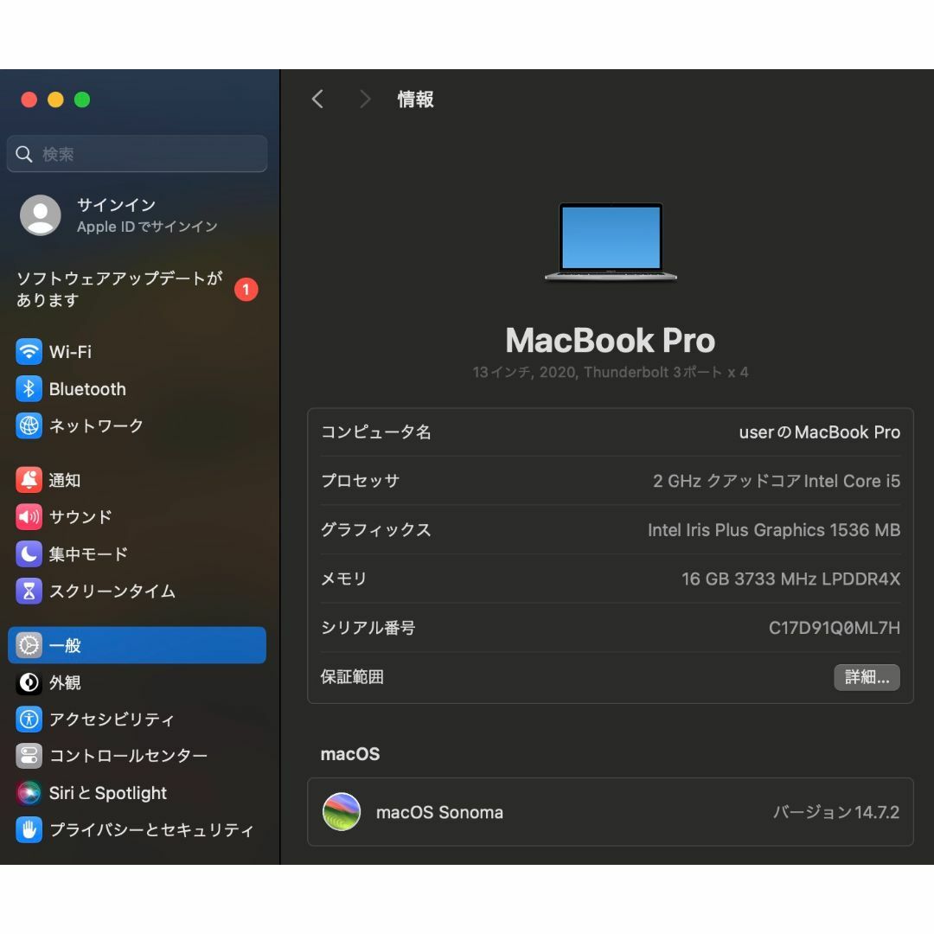Open アクセシビリティ settings
Viewport: 934px width, 934px height.
click(137, 720)
